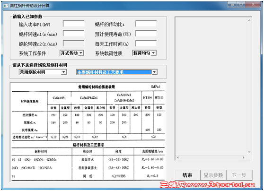Expand the 主要蜗杆材料及工艺要求 combo box
Image resolution: width=264 pixels, height=191 pixels.
154,72
